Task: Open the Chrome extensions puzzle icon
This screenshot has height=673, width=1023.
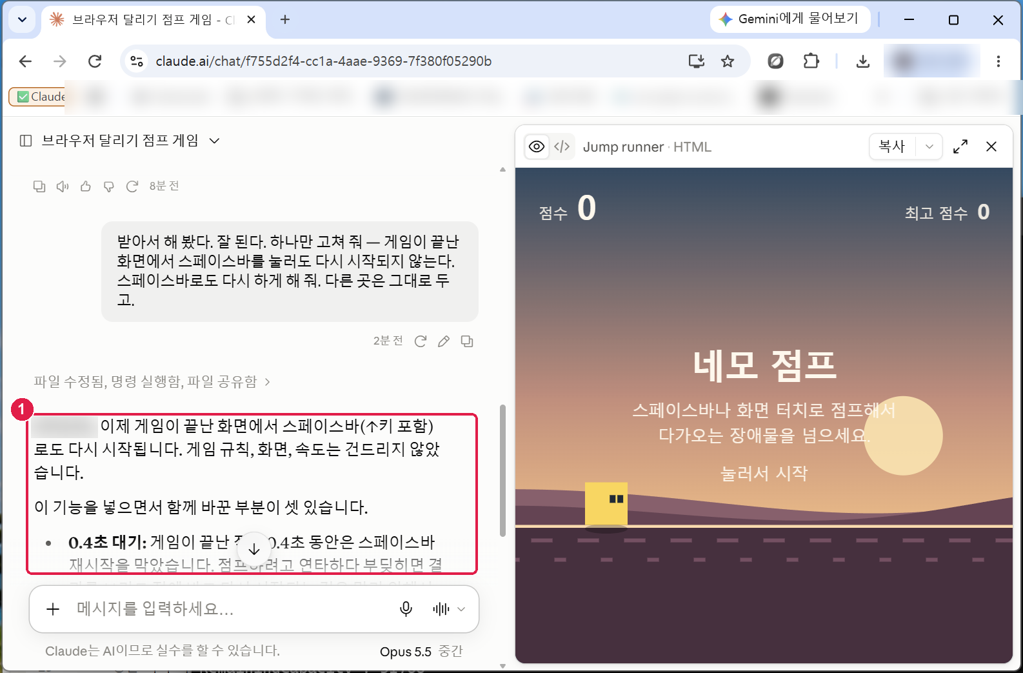Action: click(x=811, y=61)
